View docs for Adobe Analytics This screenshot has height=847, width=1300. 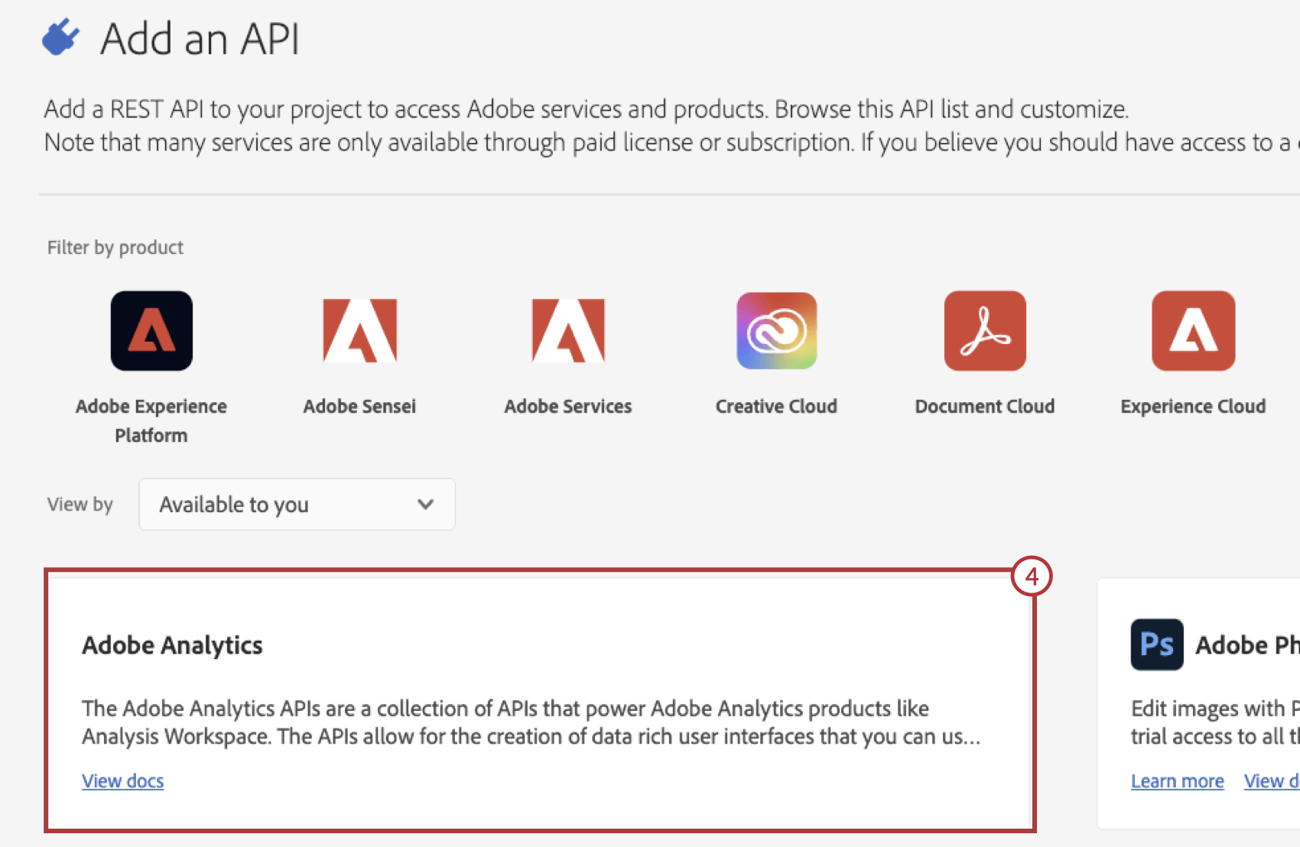[x=122, y=780]
